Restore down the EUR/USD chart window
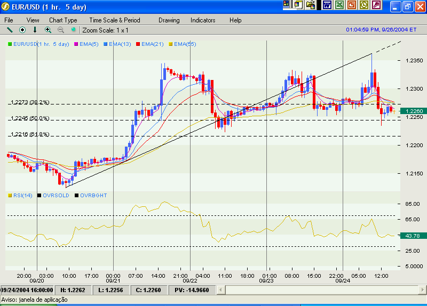This screenshot has height=306, width=427. click(407, 6)
